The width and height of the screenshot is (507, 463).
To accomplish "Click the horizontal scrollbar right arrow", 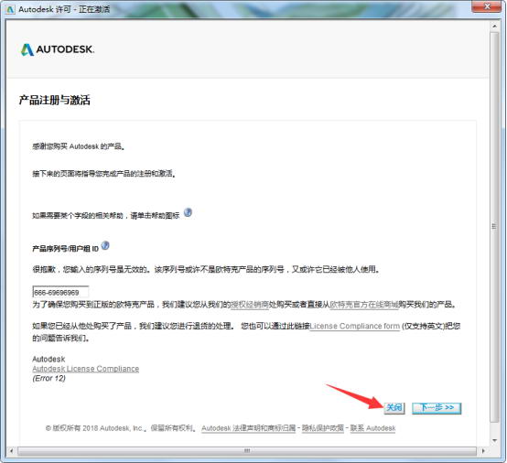I will coord(483,451).
